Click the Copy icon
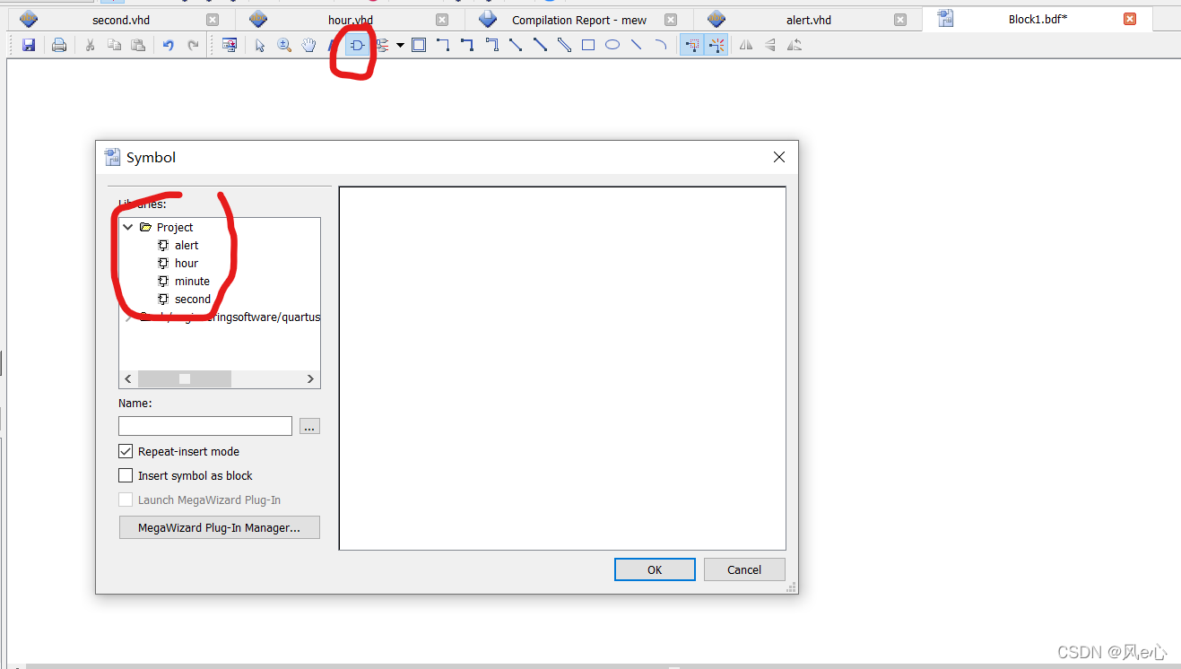 point(114,45)
